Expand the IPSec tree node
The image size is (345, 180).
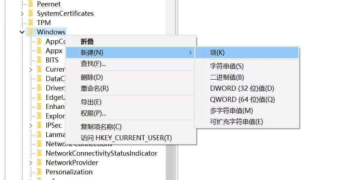point(31,125)
